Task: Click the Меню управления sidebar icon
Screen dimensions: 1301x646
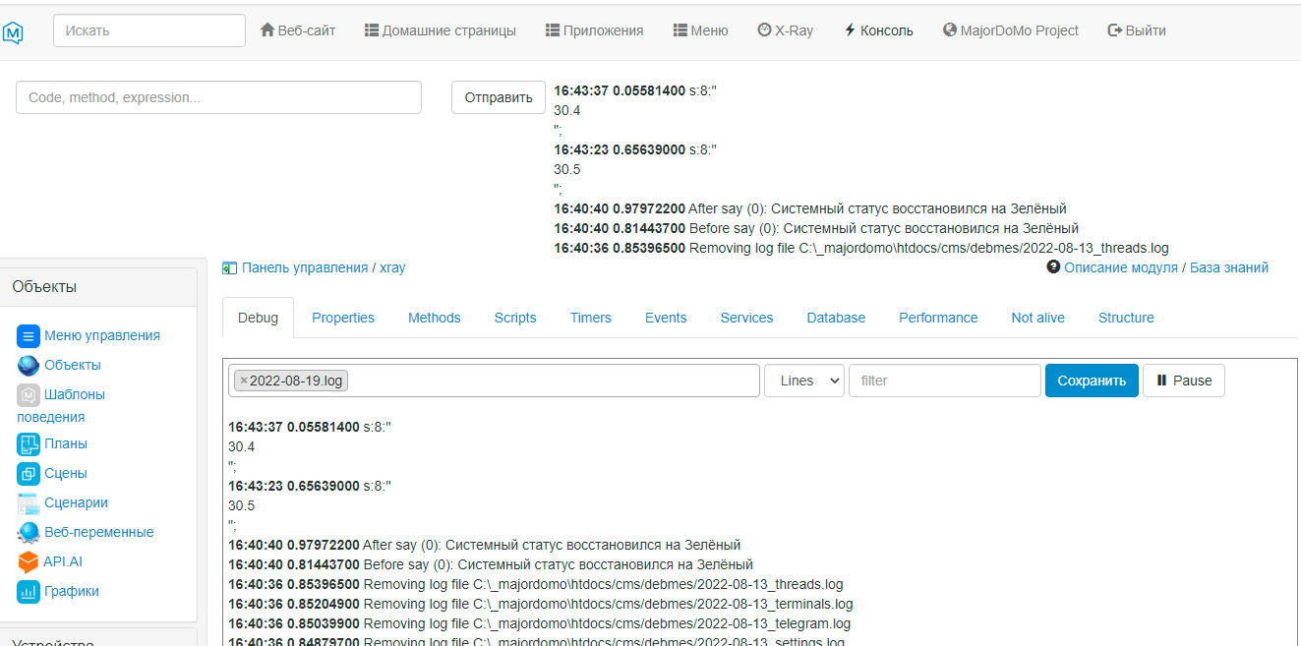Action: coord(29,336)
